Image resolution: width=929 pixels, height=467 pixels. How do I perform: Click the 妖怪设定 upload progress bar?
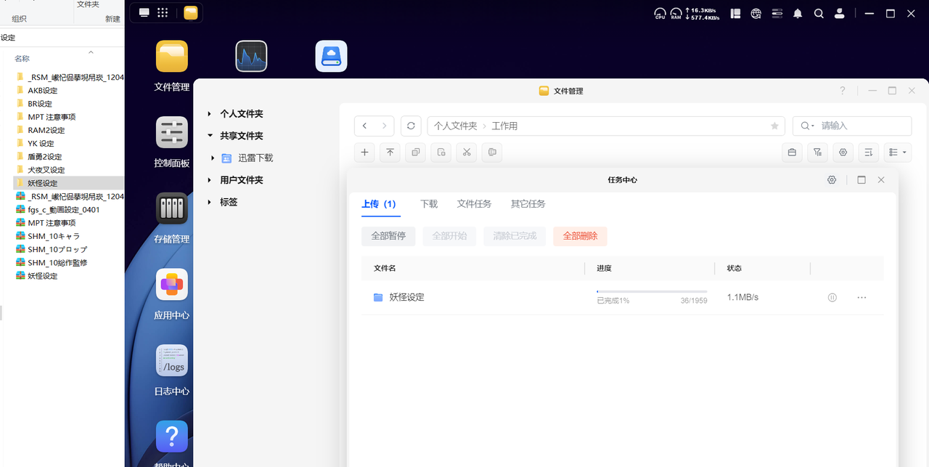pyautogui.click(x=651, y=291)
